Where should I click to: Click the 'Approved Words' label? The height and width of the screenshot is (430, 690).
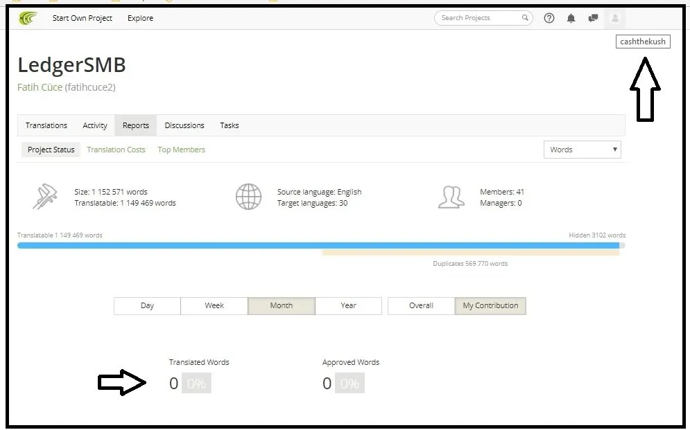point(351,362)
